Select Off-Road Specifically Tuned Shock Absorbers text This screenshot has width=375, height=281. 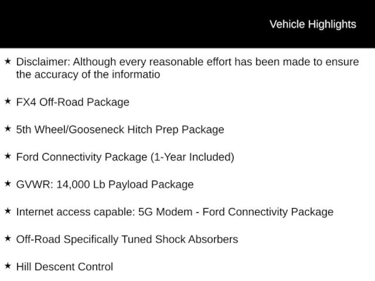pos(127,239)
